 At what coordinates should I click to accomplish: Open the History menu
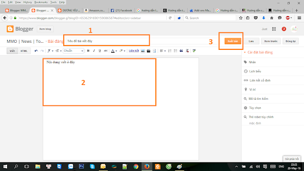tap(28, 2)
